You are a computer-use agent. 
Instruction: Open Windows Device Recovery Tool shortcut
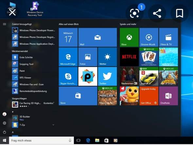(35, 9)
